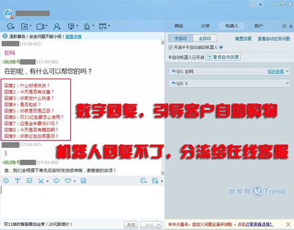The width and height of the screenshot is (294, 230).
Task: Switch to the 订单 tab
Action: point(205,26)
